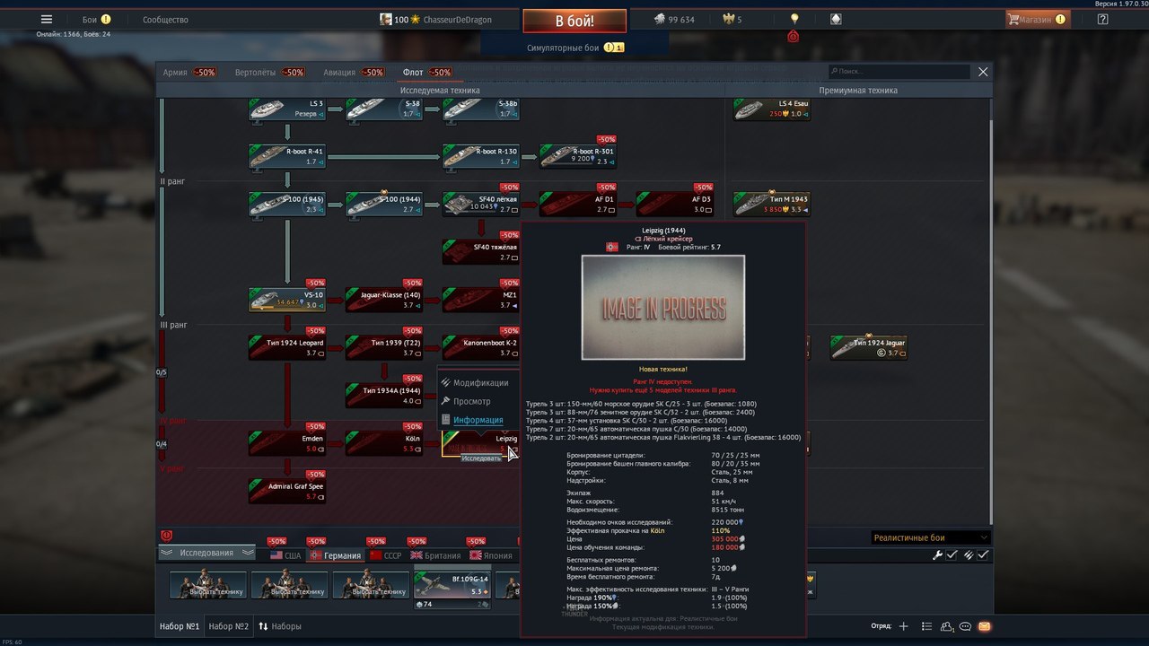Expand the Исследования panel
Screen dimensions: 1149x646
coord(207,554)
